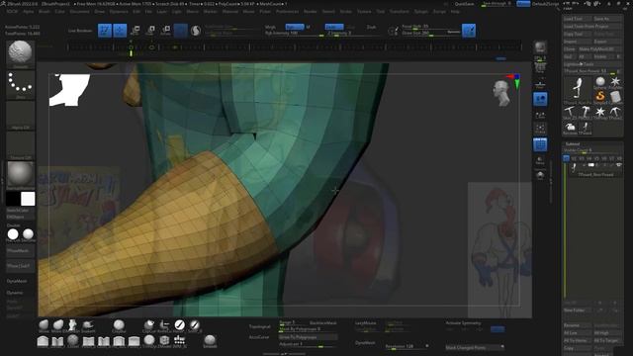Click the Load Tool button
This screenshot has height=356, width=633.
[x=578, y=19]
